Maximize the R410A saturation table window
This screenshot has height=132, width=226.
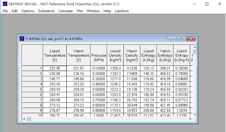tap(181, 39)
